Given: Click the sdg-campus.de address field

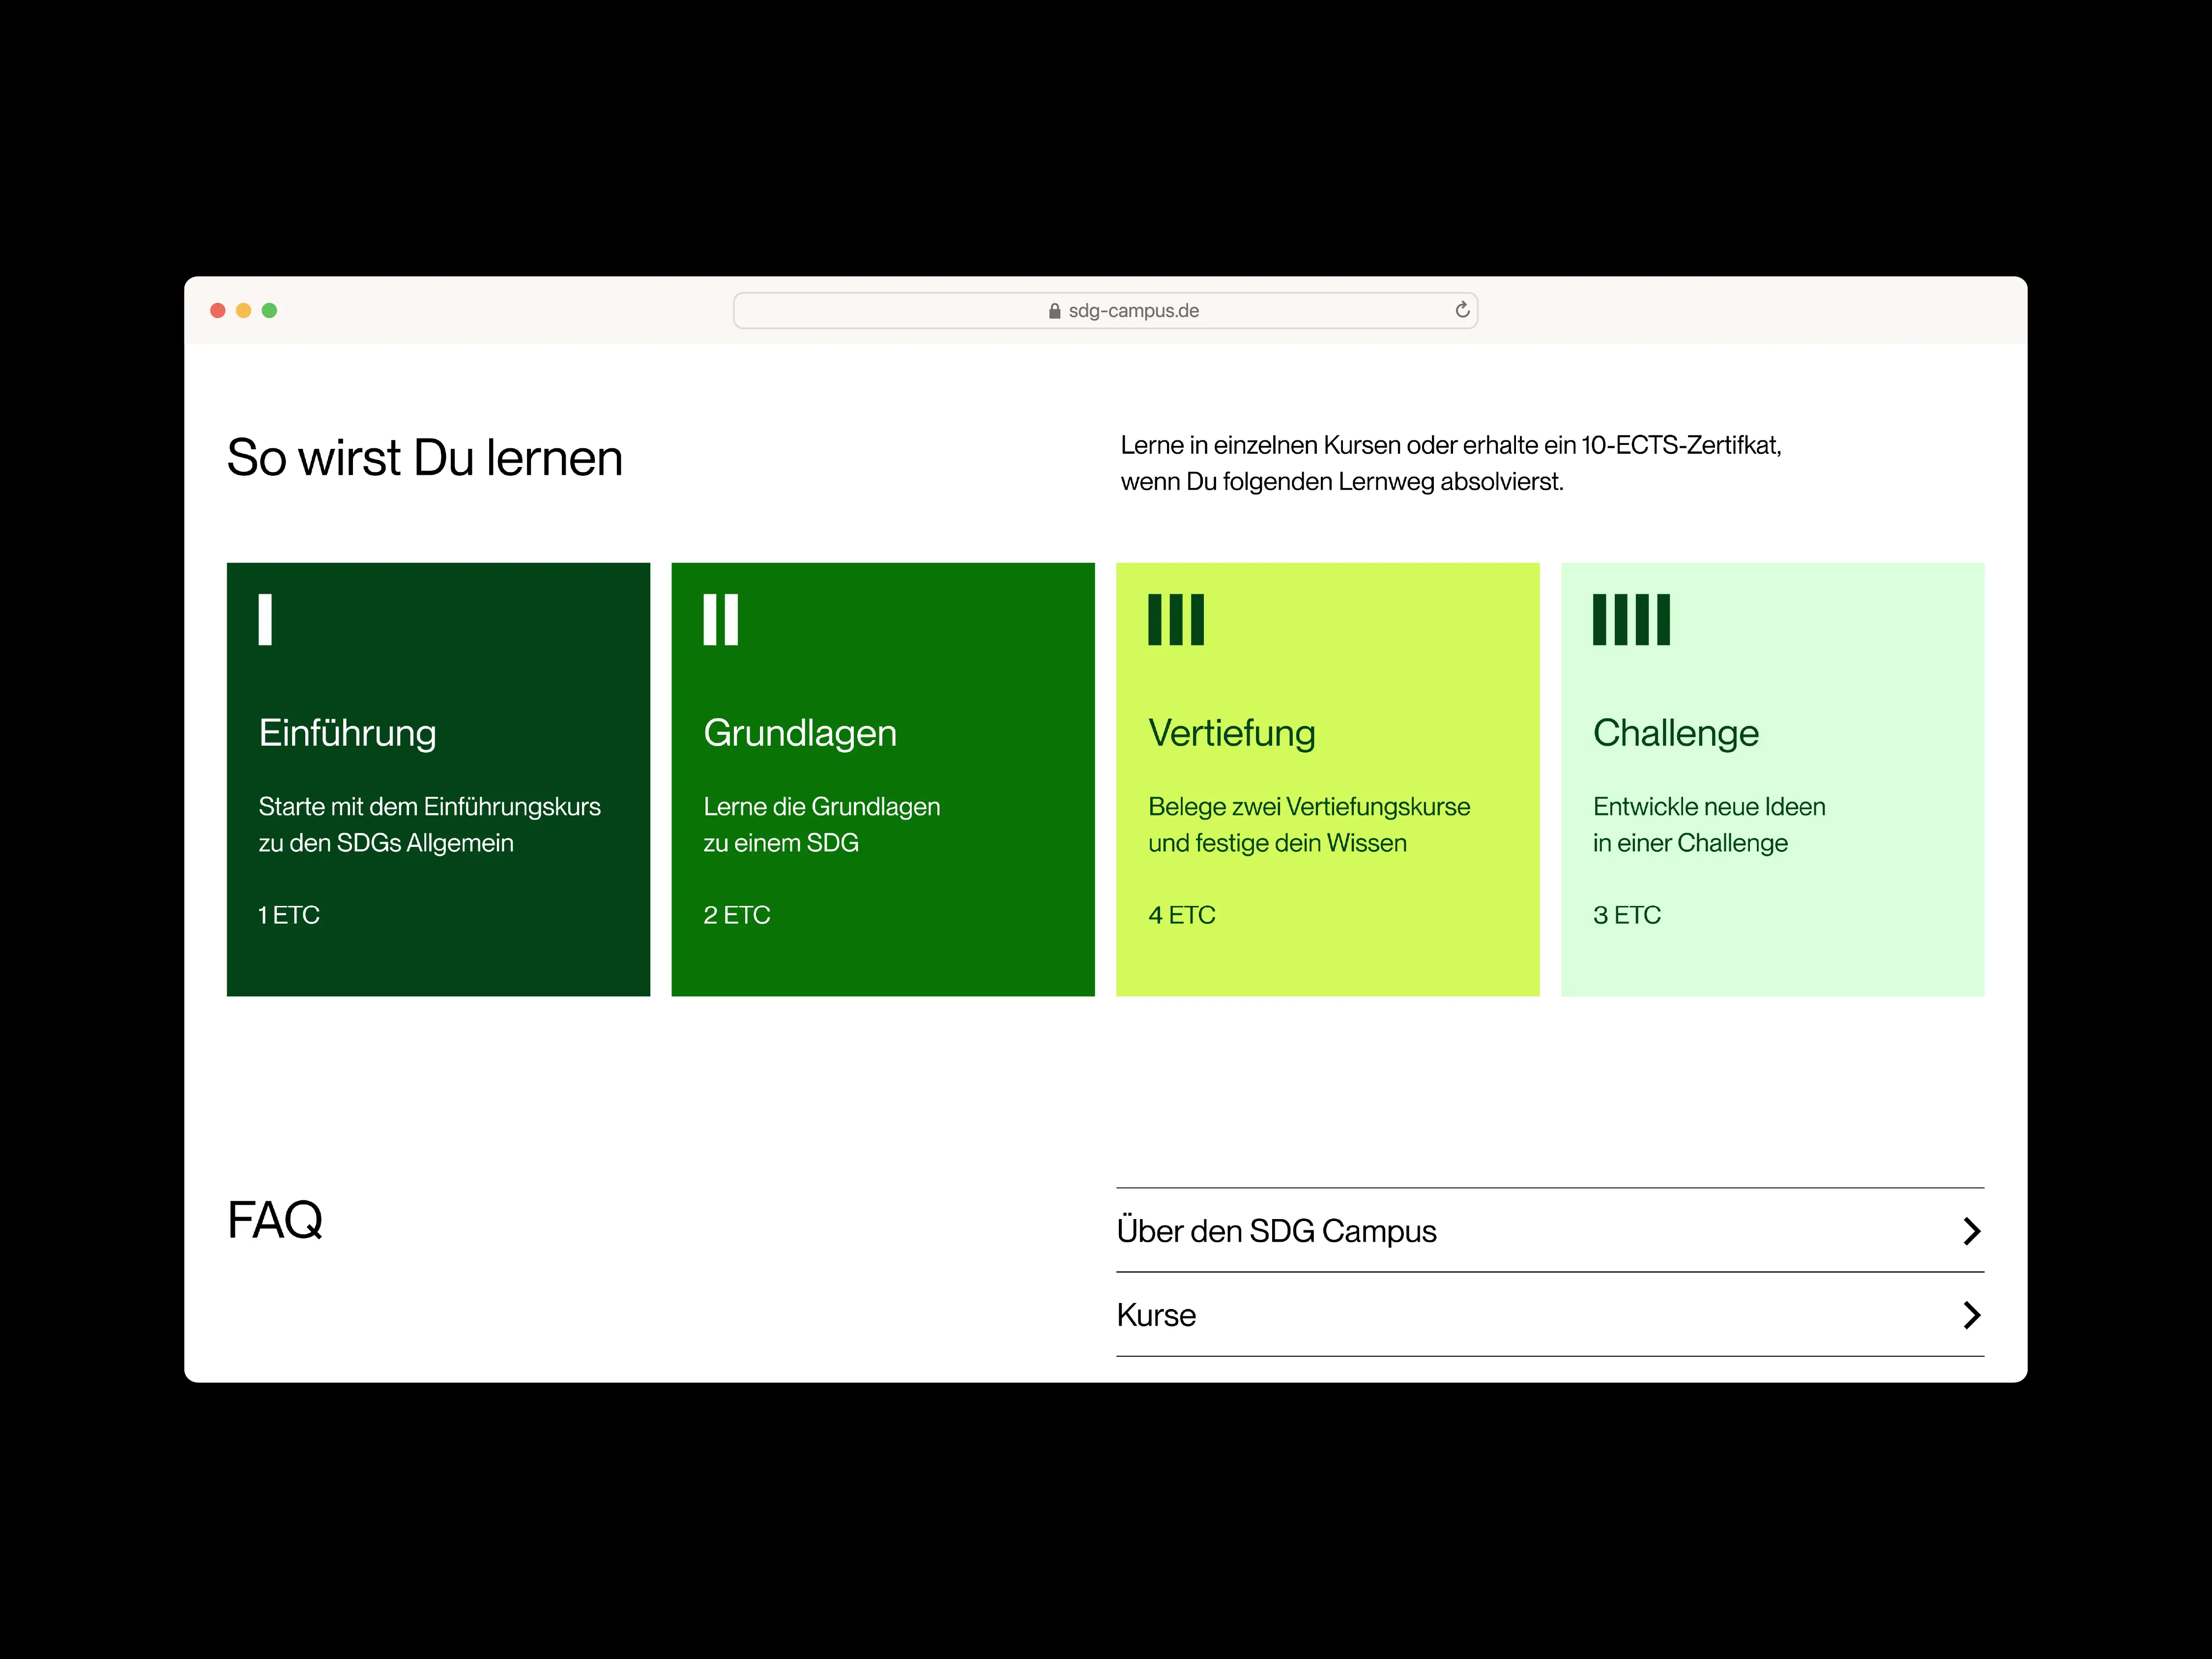Looking at the screenshot, I should click(1133, 311).
